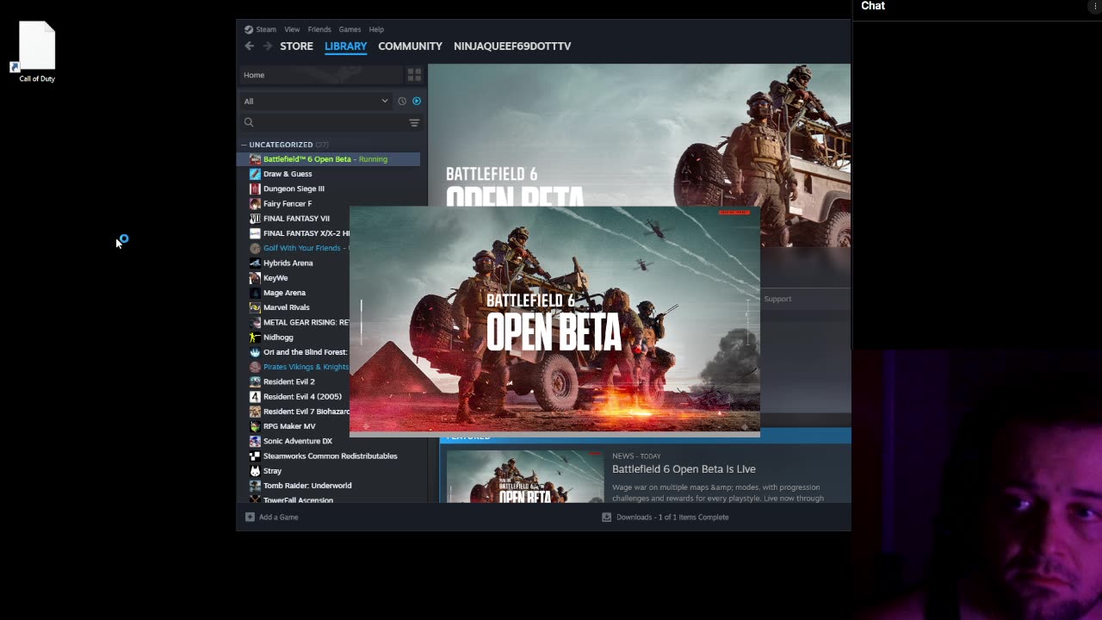Click the library search magnifier icon

point(249,122)
